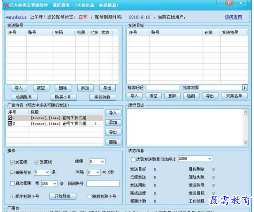Open the 访问官网 link
Screen dimensions: 254x212
[x=233, y=17]
